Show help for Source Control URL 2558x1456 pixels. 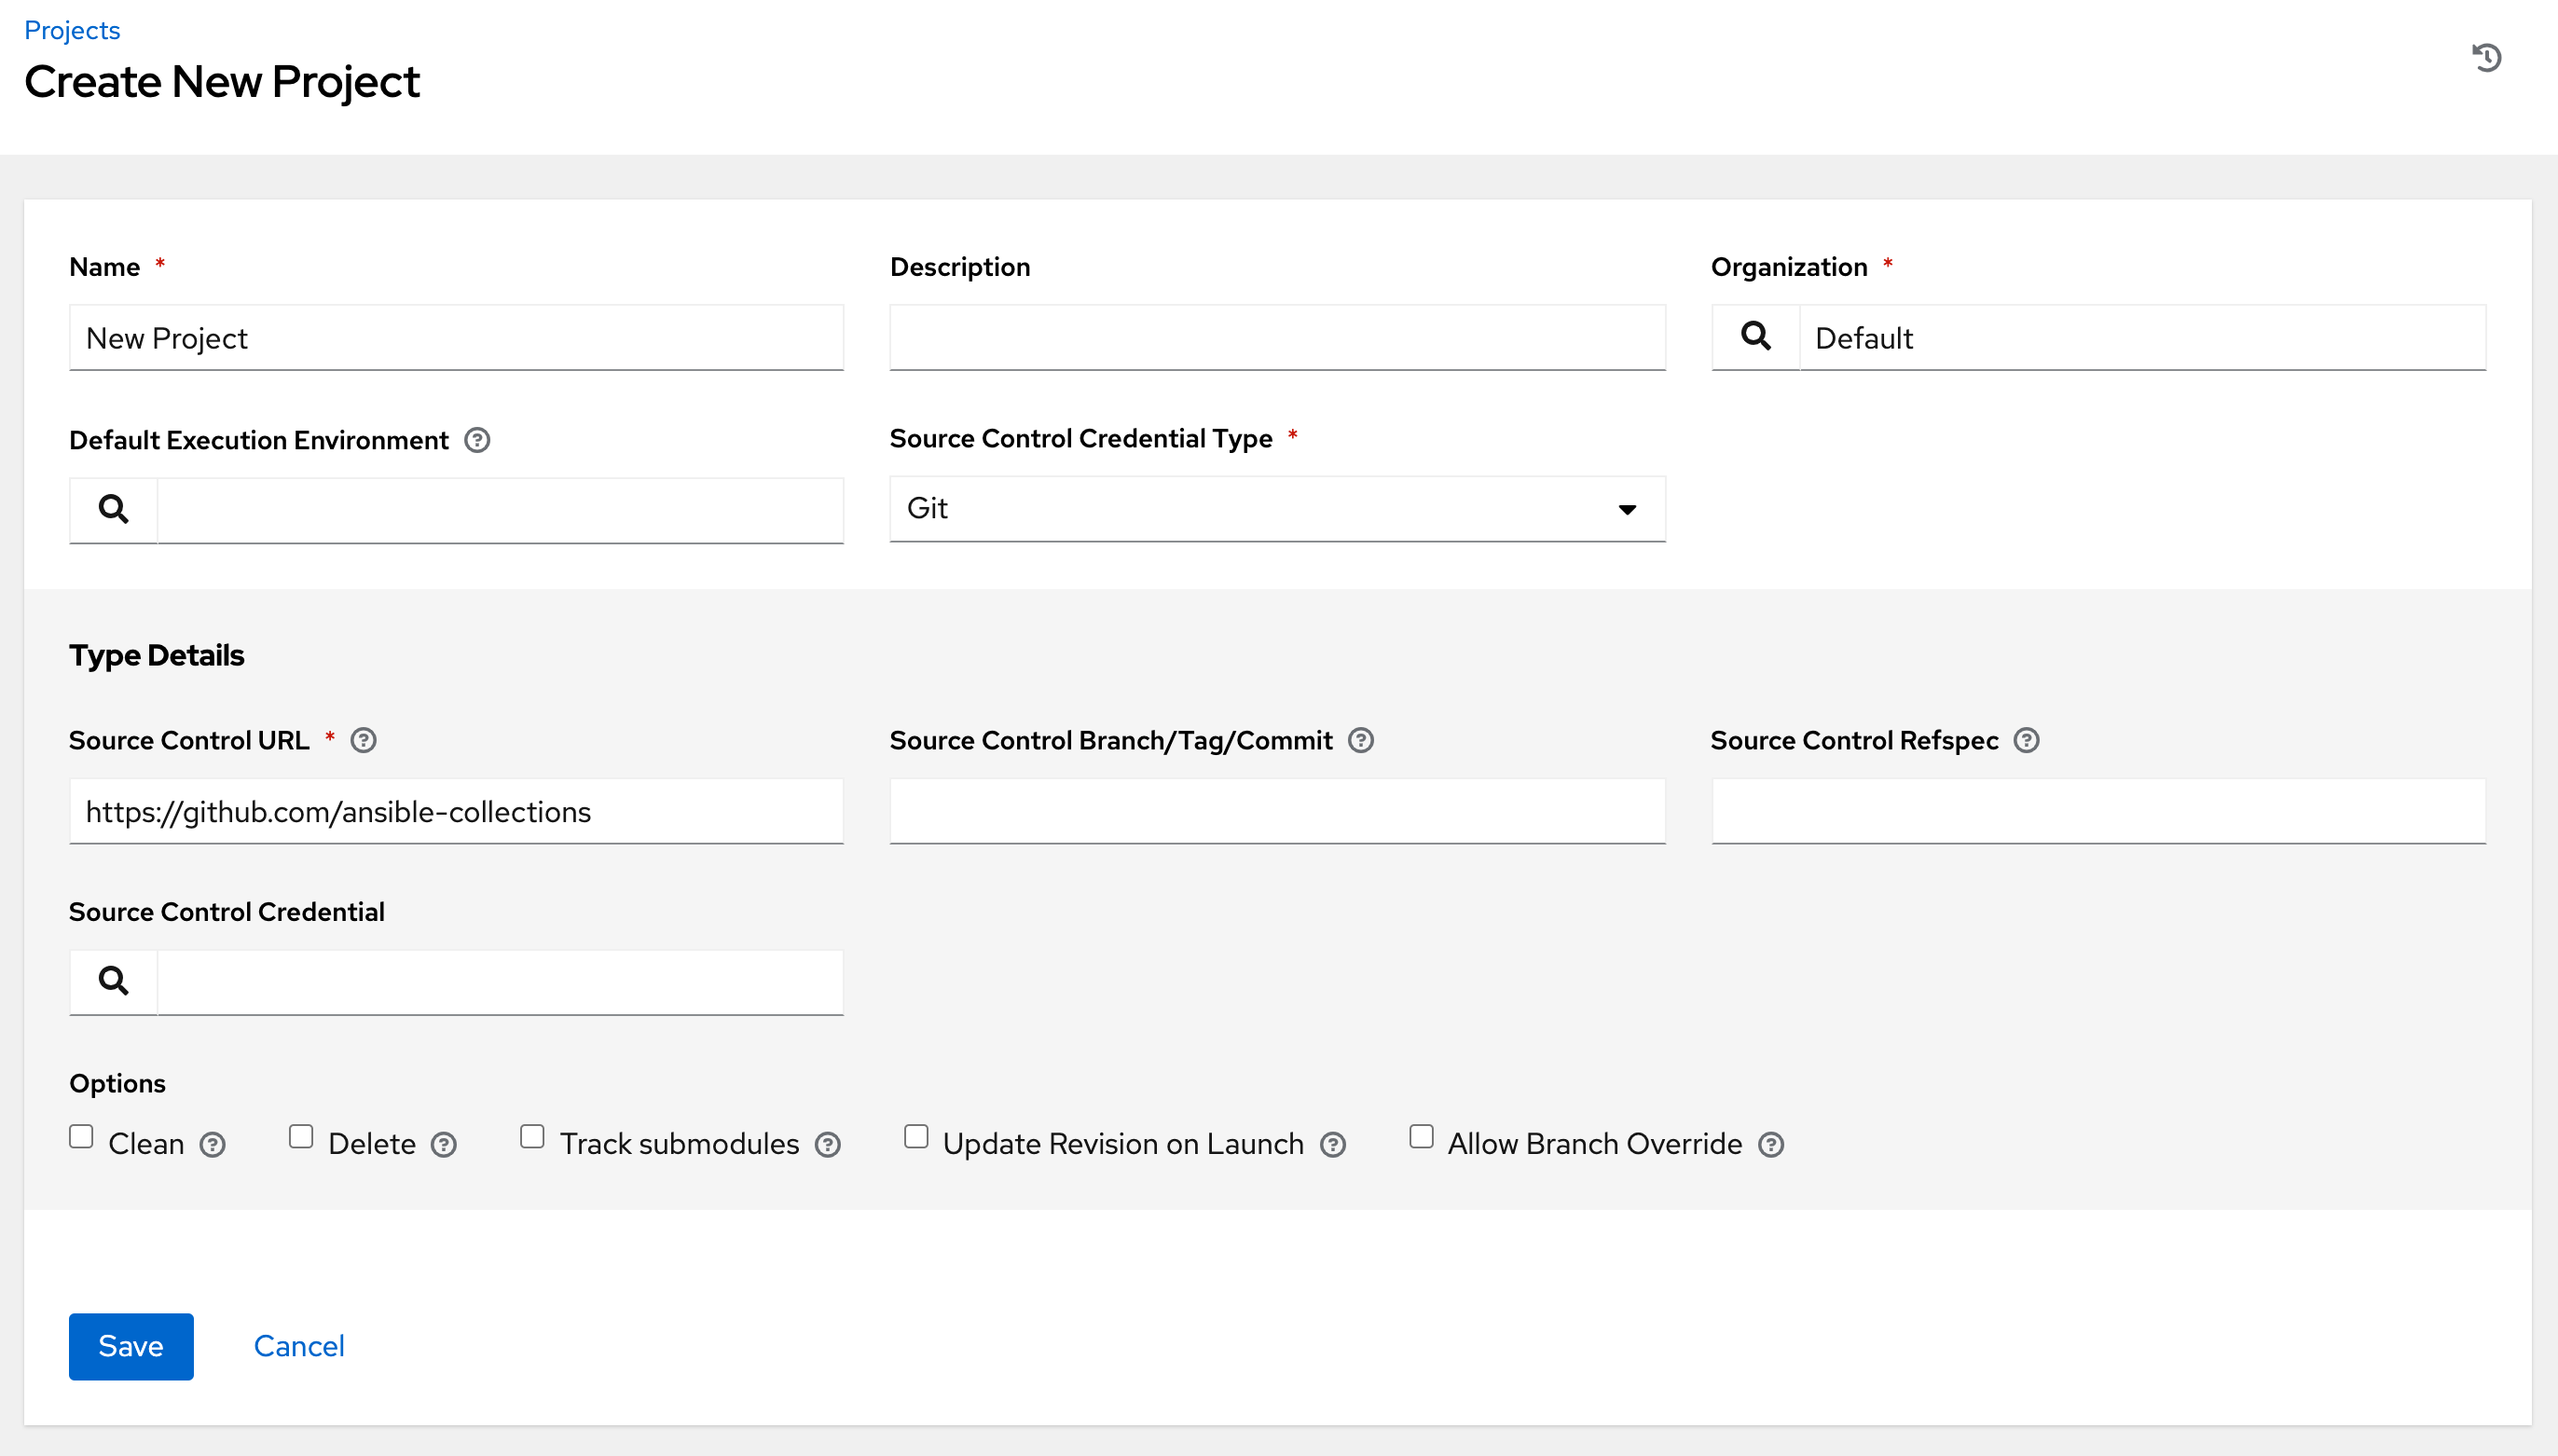point(363,740)
